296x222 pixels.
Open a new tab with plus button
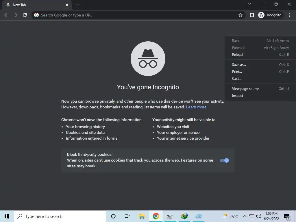pyautogui.click(x=78, y=5)
